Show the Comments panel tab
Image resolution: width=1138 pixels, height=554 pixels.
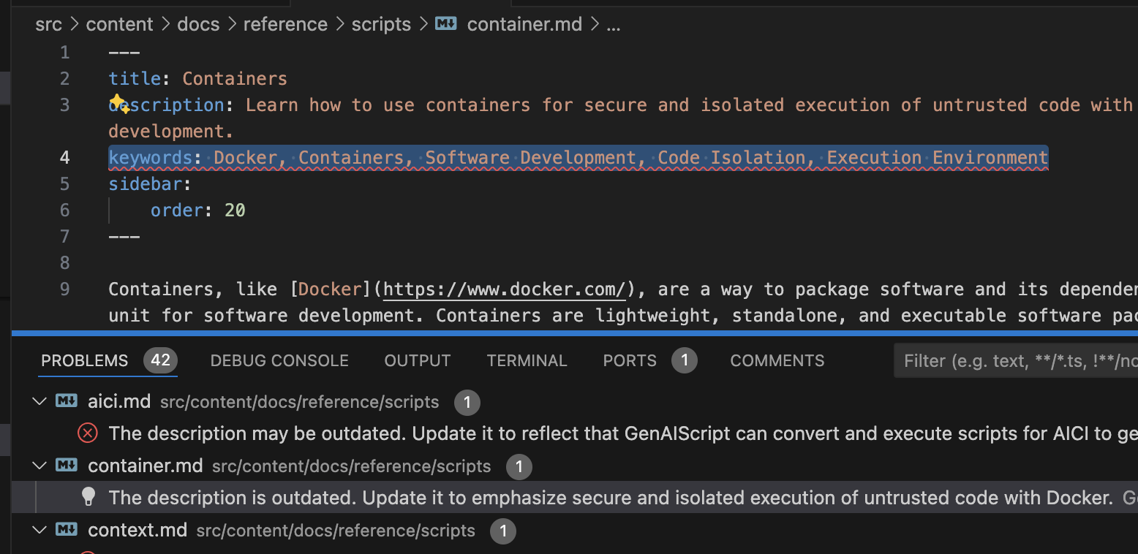777,360
